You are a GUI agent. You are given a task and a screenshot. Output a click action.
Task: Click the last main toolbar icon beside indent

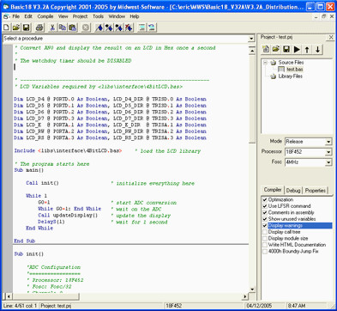click(x=152, y=27)
